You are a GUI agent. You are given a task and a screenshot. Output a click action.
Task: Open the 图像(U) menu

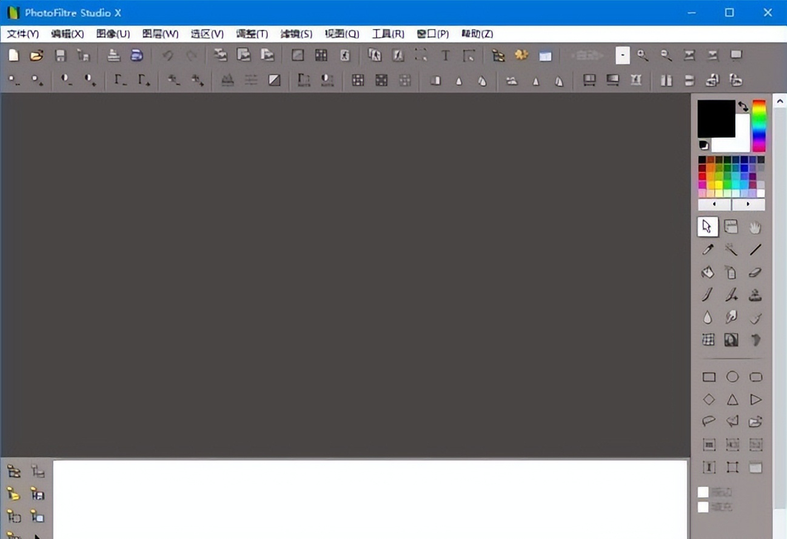tap(113, 34)
